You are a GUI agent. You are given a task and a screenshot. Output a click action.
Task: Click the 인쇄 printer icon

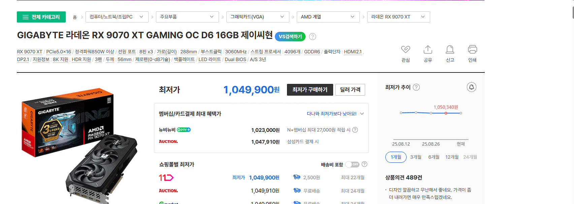coord(472,50)
